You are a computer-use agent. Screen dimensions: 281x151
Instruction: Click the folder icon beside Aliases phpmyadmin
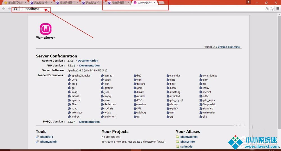178,137
